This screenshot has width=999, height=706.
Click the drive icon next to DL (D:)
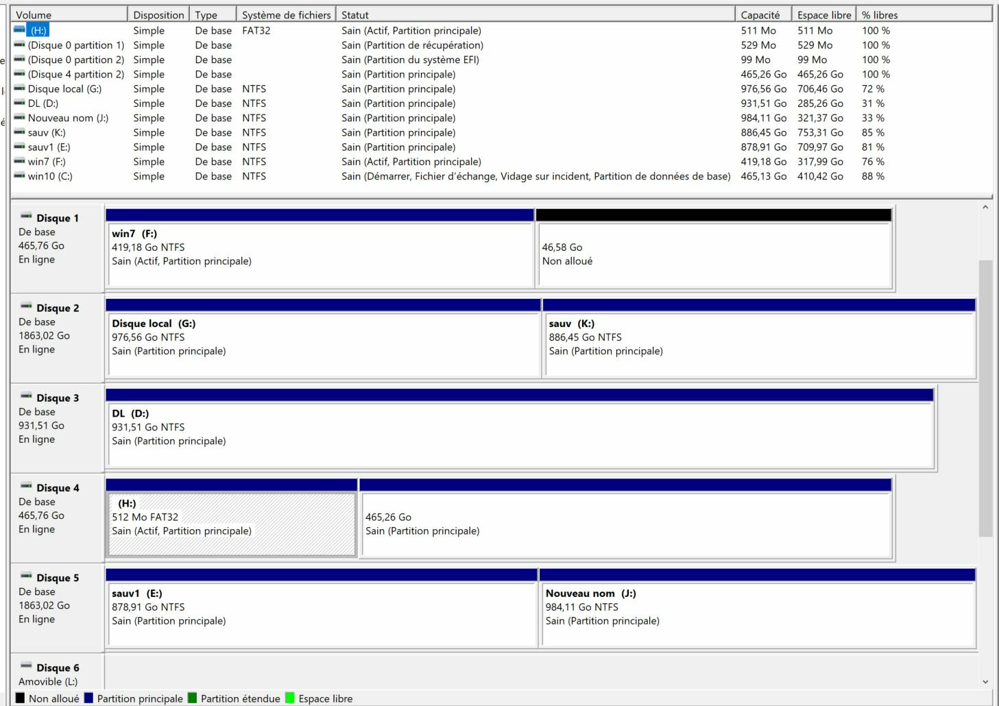19,103
